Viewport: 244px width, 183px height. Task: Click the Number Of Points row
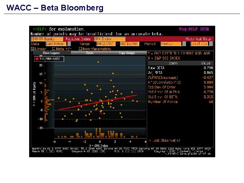[x=180, y=102]
